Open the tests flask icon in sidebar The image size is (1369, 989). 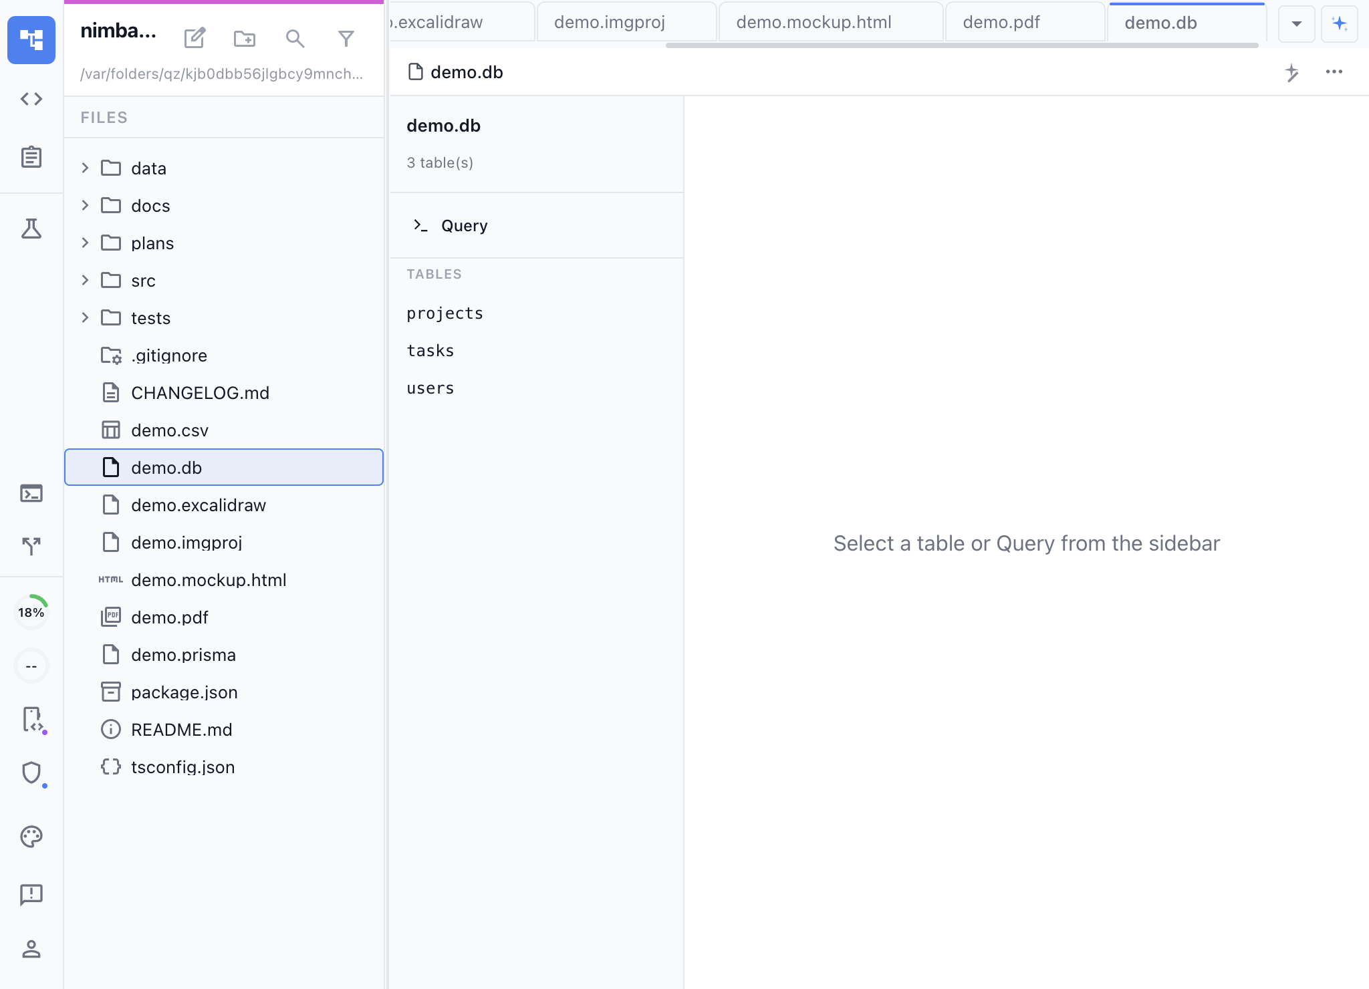31,229
